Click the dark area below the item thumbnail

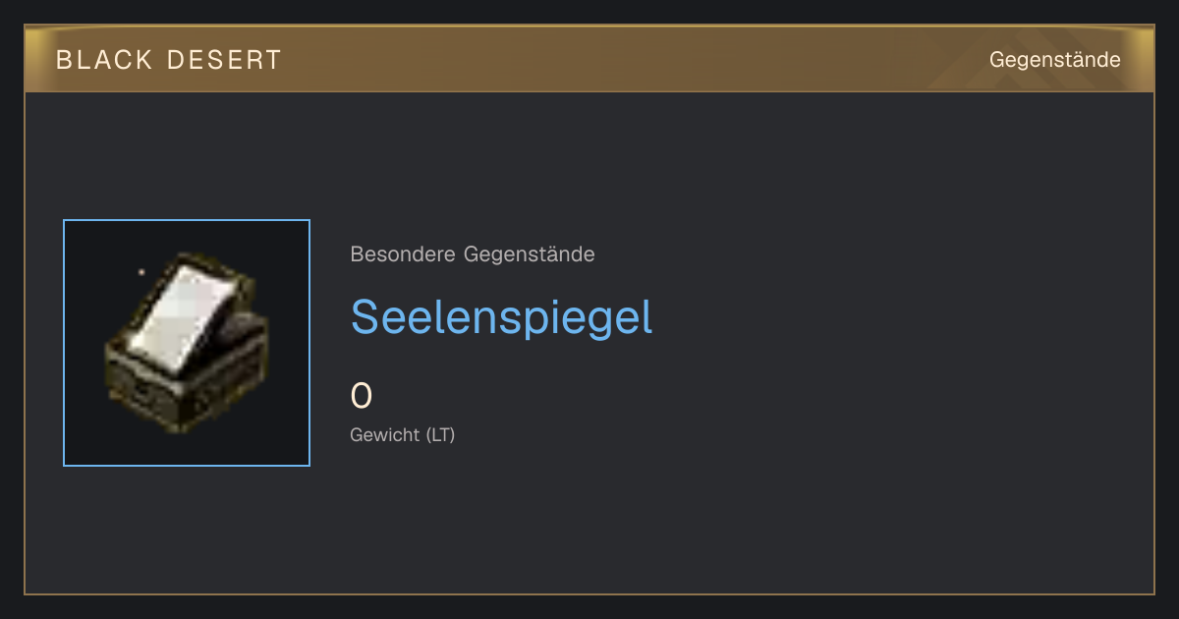click(x=187, y=529)
